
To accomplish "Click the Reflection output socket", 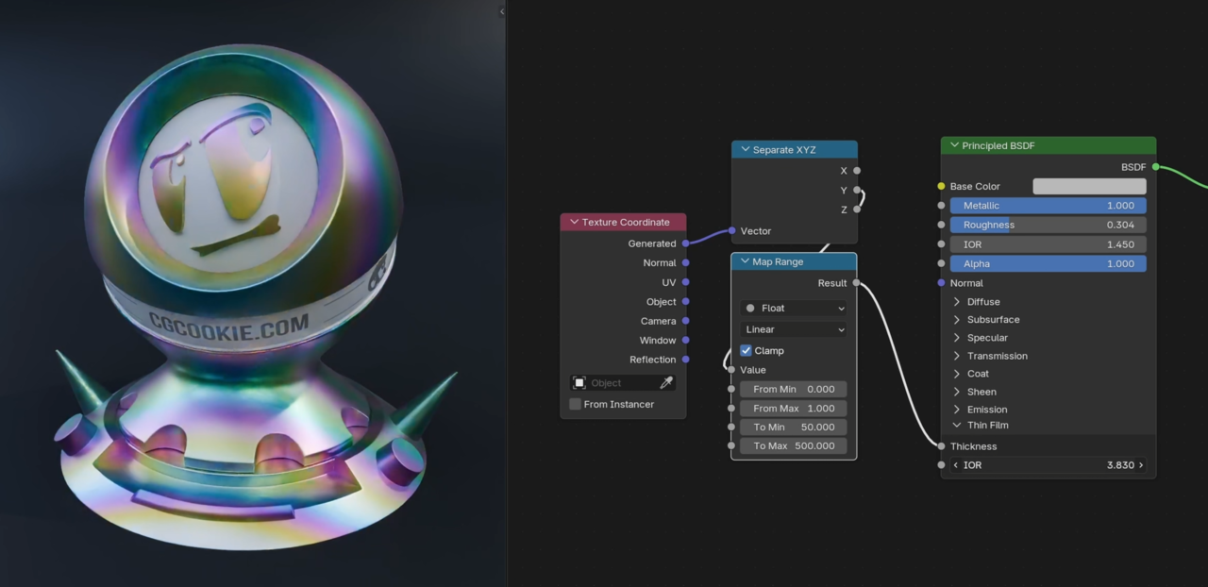I will pos(685,360).
